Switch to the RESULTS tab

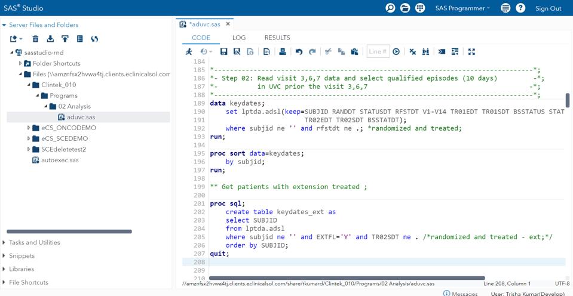[277, 38]
